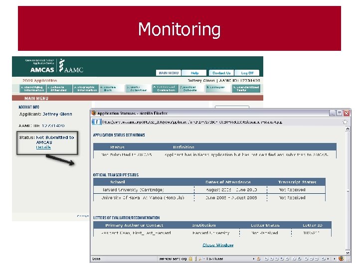Click the Primary Author or Contact header
The height and width of the screenshot is (269, 359).
(x=134, y=225)
